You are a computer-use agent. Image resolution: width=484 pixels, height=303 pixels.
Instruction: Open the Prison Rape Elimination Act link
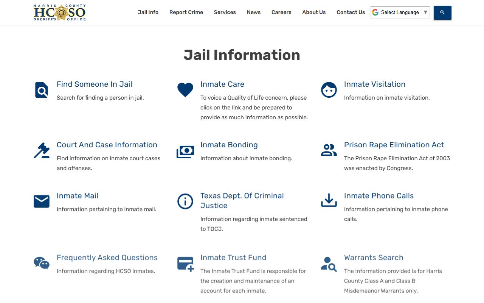tap(394, 145)
